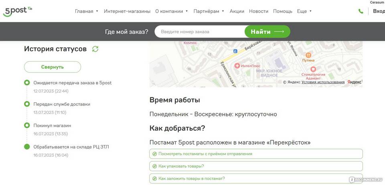
Task: Click the ИнтелПлюс medical marker on map
Action: (x=237, y=66)
